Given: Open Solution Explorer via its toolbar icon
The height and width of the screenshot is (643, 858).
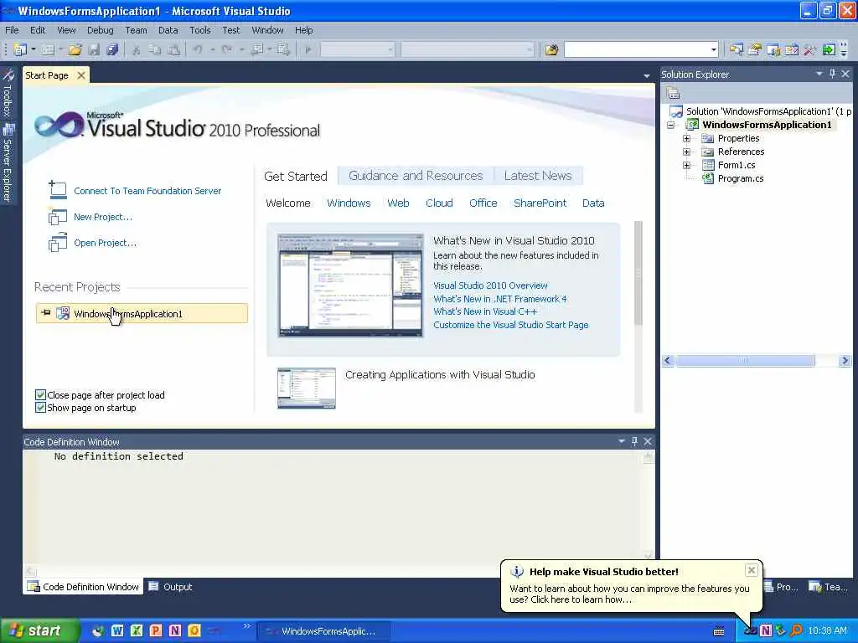Looking at the screenshot, I should [736, 49].
